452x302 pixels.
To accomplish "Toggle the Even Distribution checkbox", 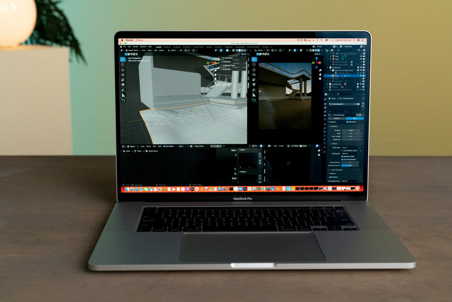I will (342, 160).
